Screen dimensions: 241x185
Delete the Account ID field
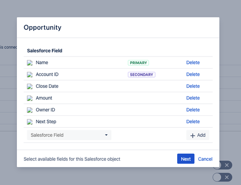coord(193,74)
